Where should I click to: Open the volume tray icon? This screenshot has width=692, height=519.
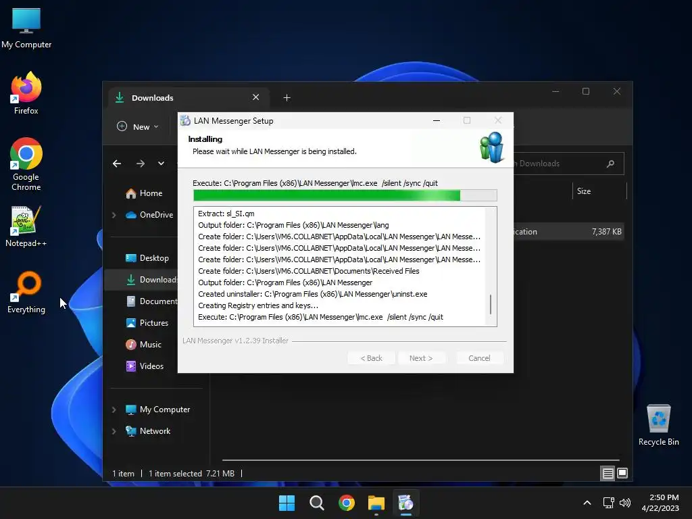(625, 503)
